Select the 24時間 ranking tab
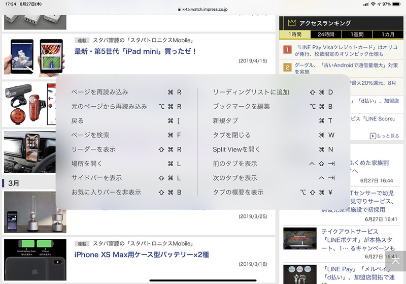The image size is (406, 284). (326, 35)
